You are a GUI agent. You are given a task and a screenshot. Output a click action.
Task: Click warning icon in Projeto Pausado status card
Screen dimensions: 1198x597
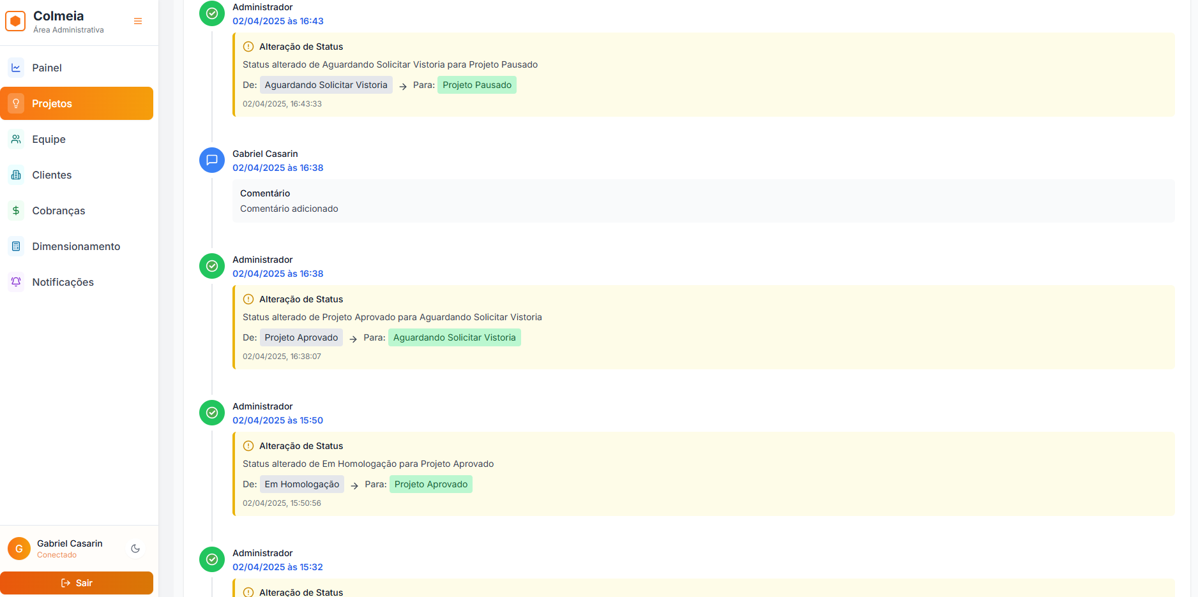(x=248, y=47)
